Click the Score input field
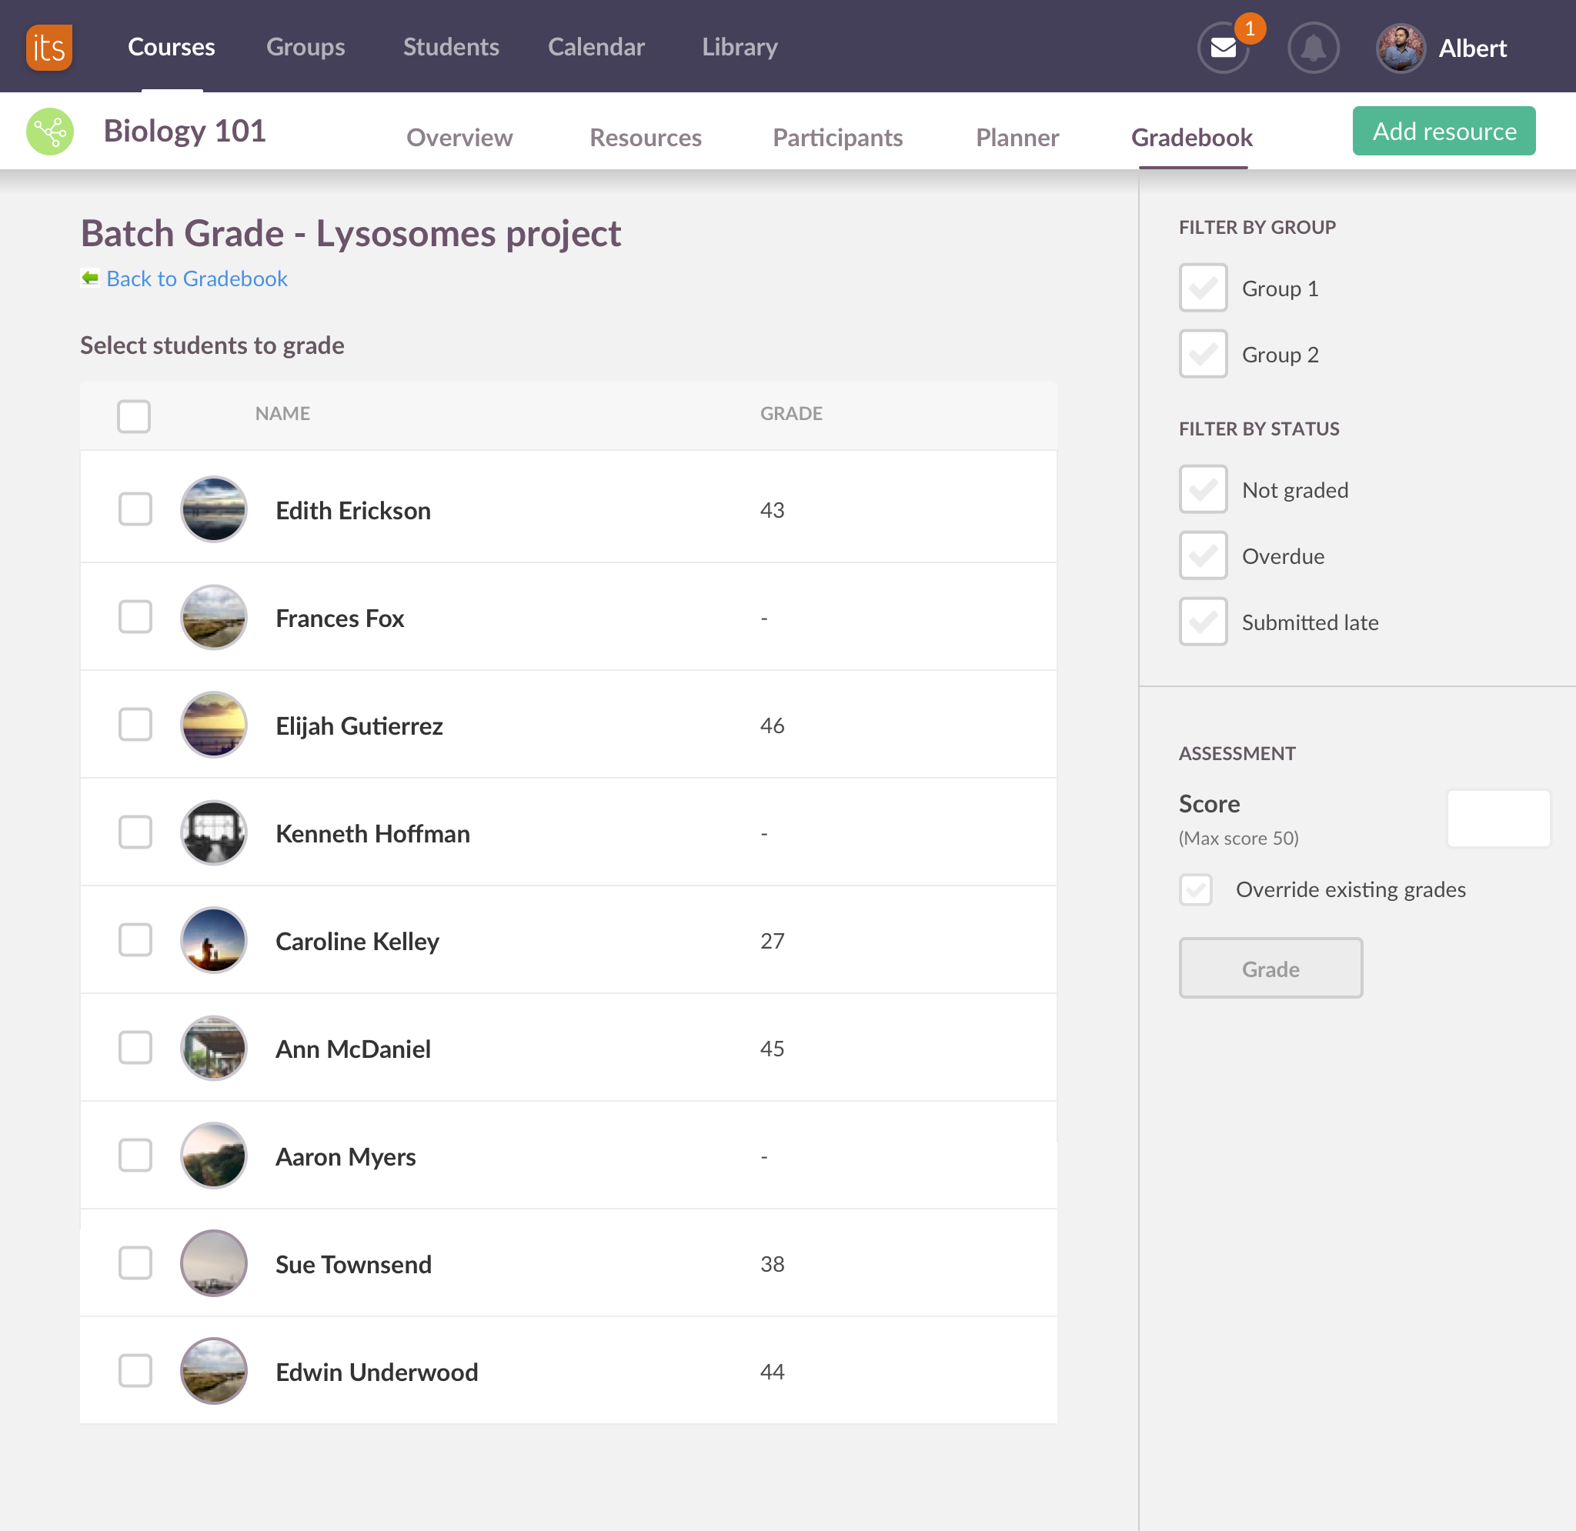Viewport: 1576px width, 1531px height. 1498,819
